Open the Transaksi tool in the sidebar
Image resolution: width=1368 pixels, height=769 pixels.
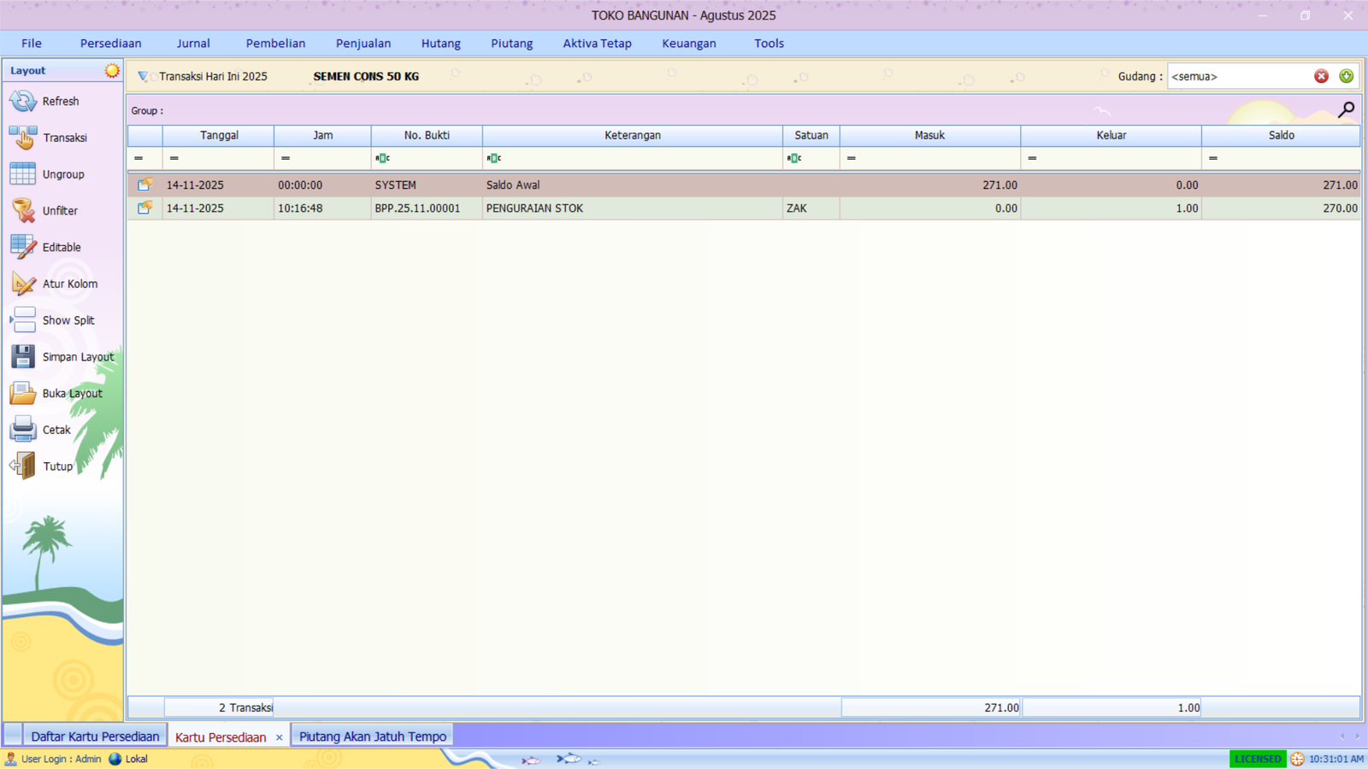(x=22, y=137)
